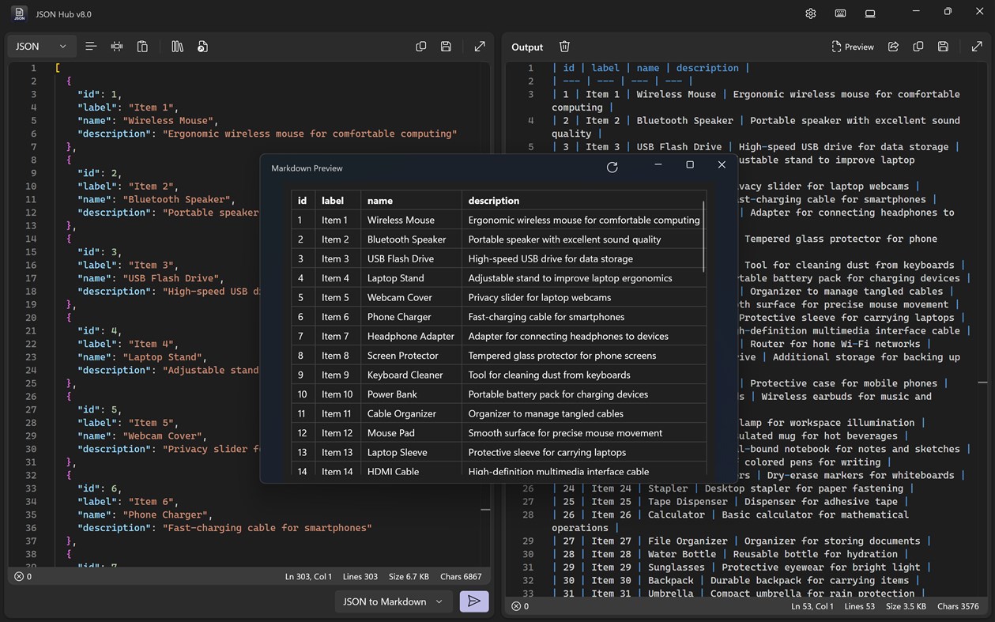
Task: Click the compact/minify icon in input toolbar
Action: [117, 47]
